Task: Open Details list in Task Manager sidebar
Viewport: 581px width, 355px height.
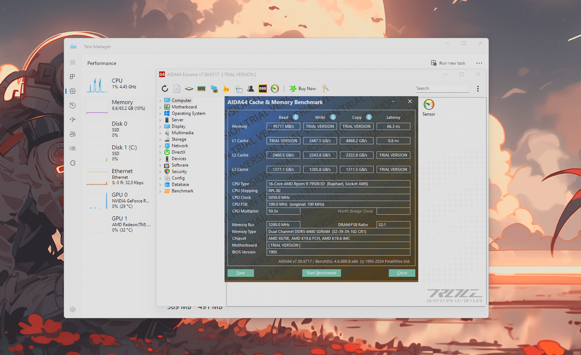Action: (73, 148)
